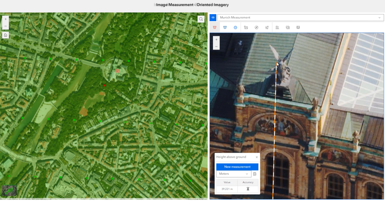Click the 39.221 m value cell

[227, 189]
